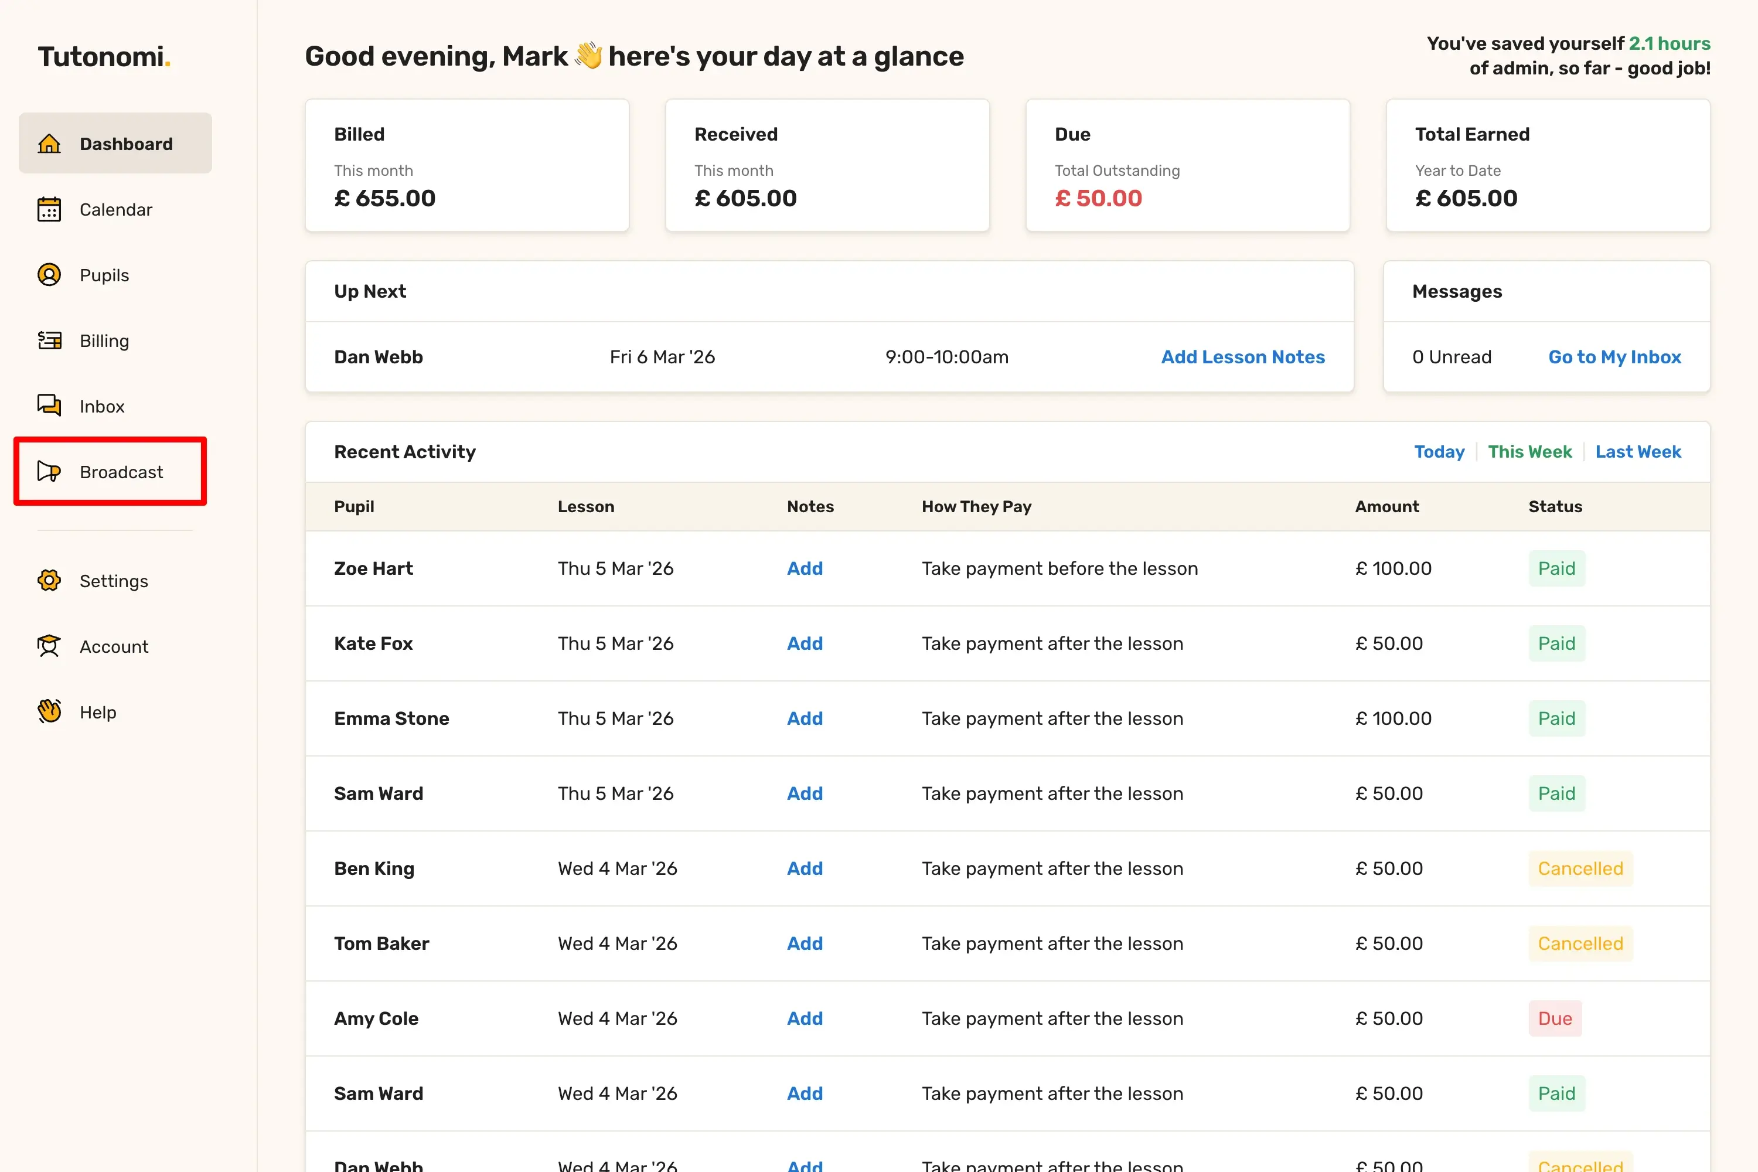Add notes for Zoe Hart's lesson

pyautogui.click(x=804, y=569)
